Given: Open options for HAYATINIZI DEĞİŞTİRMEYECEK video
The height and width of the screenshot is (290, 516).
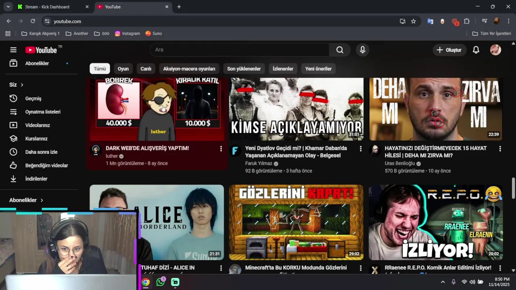Looking at the screenshot, I should click(500, 149).
